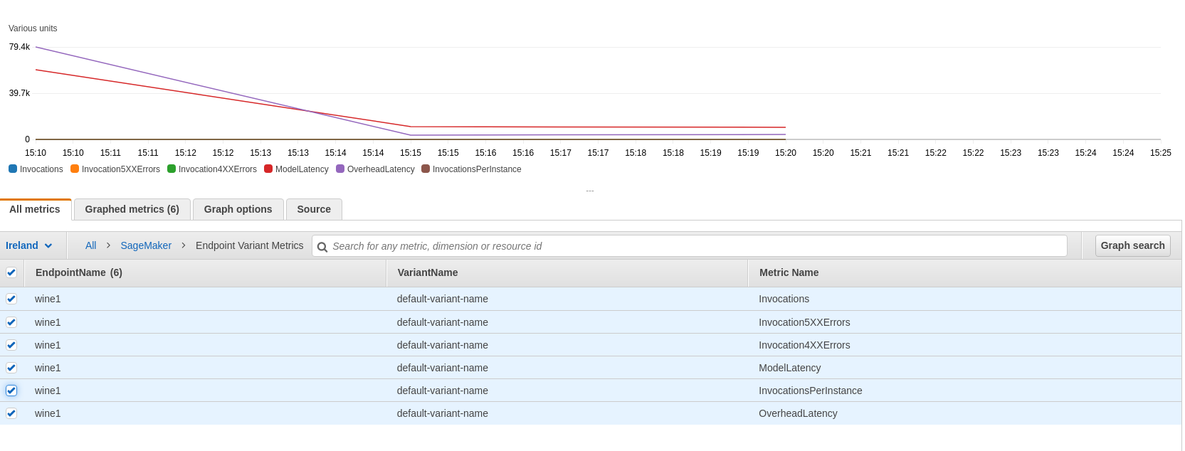1185x451 pixels.
Task: Click the Invocation5XXErrors metric name cell
Action: pyautogui.click(x=804, y=322)
